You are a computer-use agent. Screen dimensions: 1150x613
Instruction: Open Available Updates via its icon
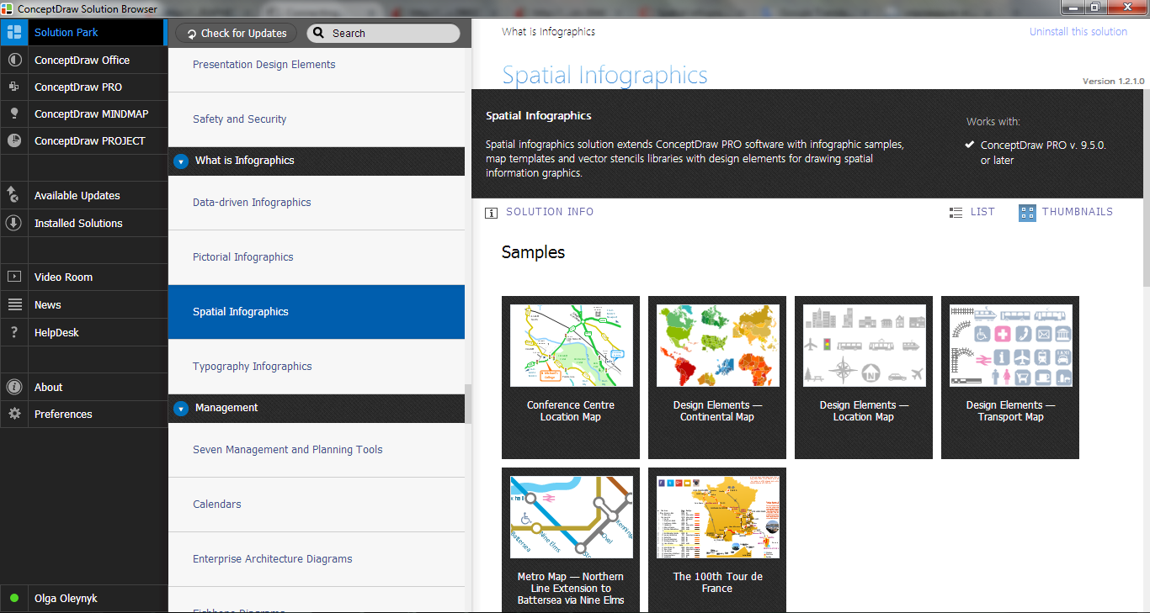pos(14,196)
